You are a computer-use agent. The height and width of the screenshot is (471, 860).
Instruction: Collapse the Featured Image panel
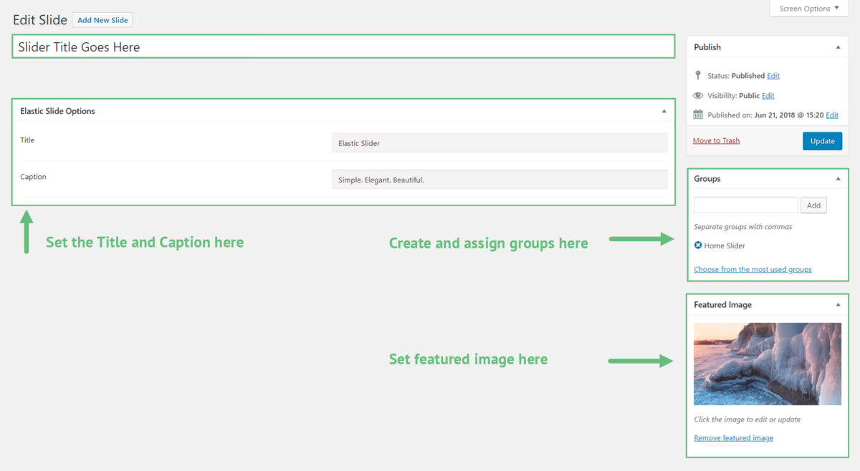point(837,304)
